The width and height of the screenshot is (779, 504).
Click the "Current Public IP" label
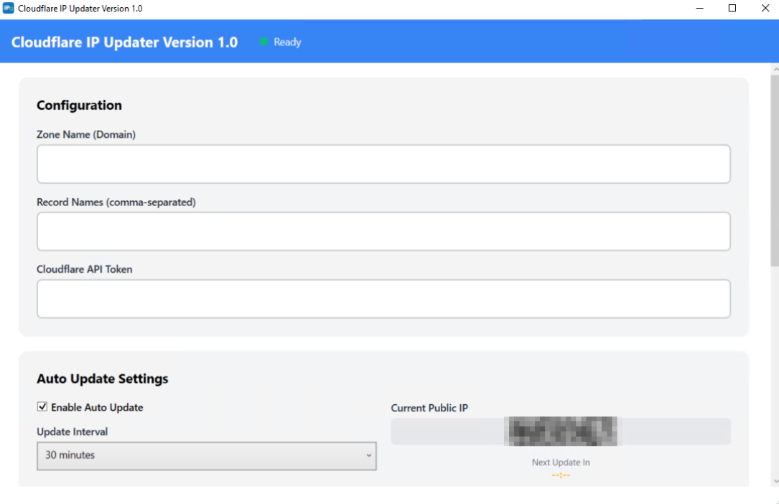pyautogui.click(x=429, y=408)
